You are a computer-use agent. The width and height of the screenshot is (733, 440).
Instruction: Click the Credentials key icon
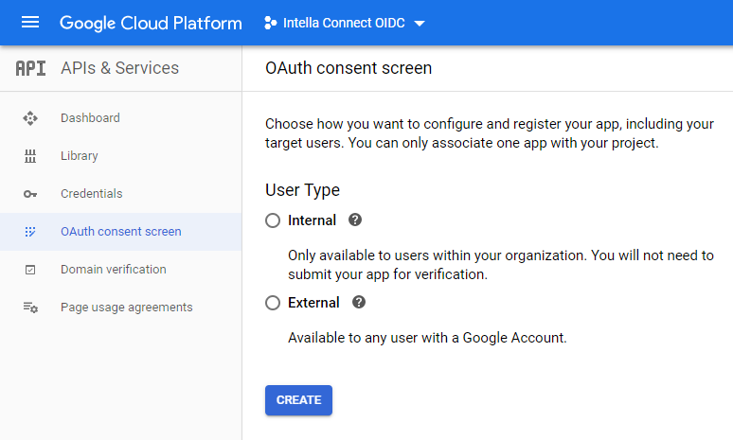click(x=30, y=194)
